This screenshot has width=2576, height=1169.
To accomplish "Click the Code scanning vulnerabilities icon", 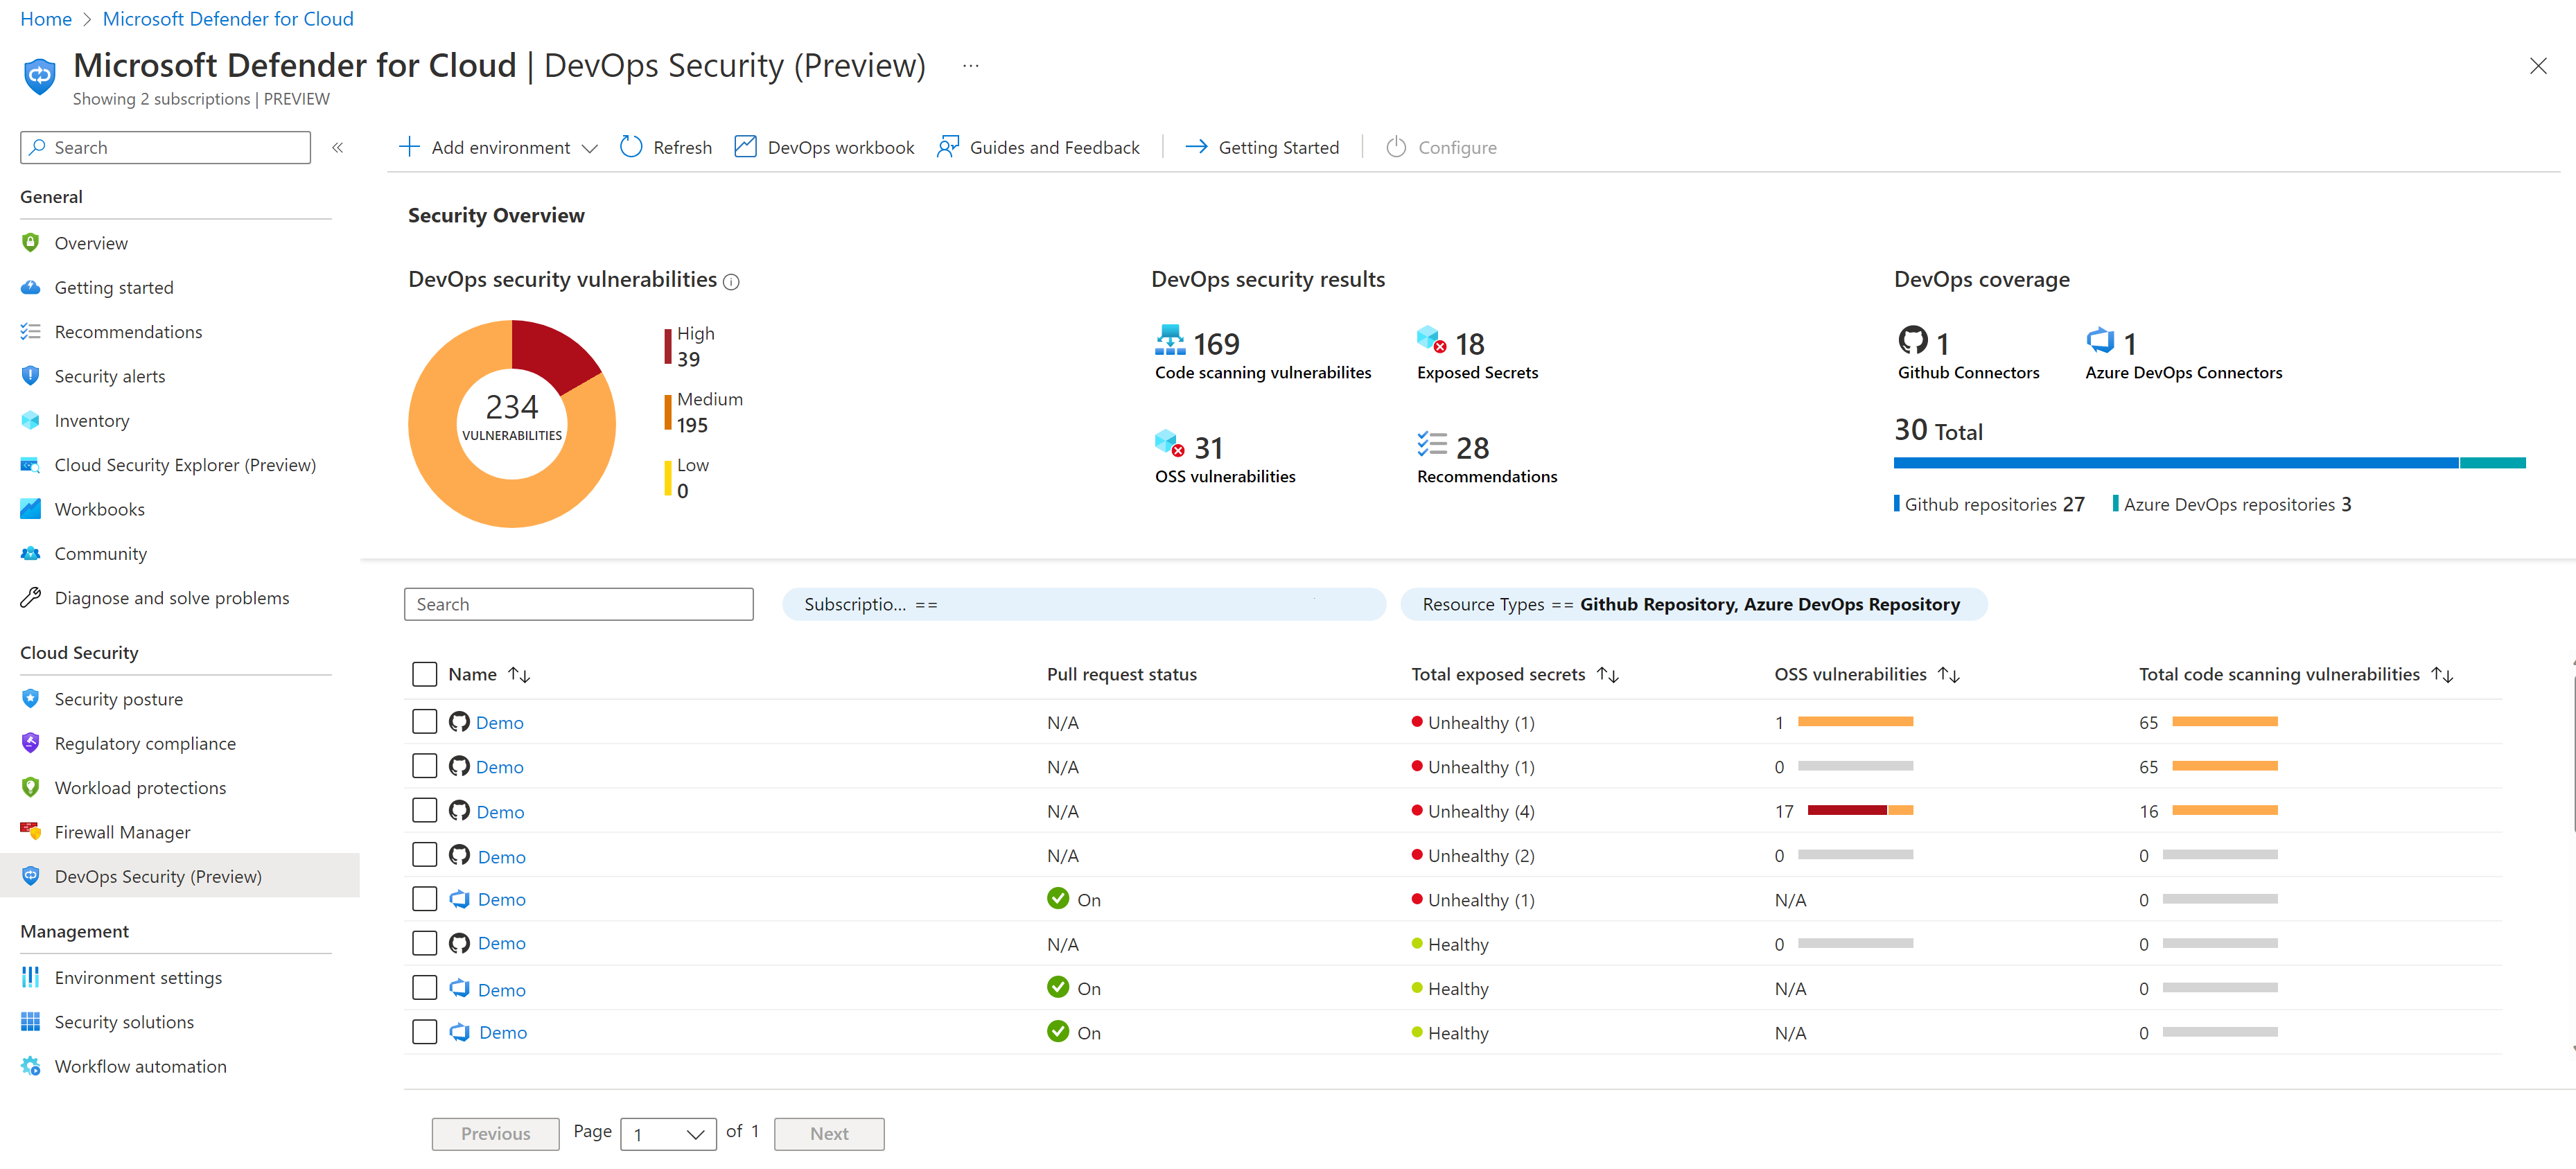I will 1170,341.
